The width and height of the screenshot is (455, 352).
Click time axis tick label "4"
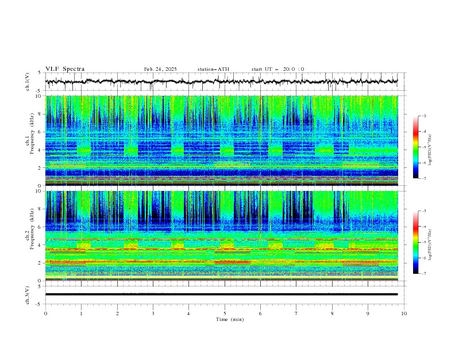[188, 313]
